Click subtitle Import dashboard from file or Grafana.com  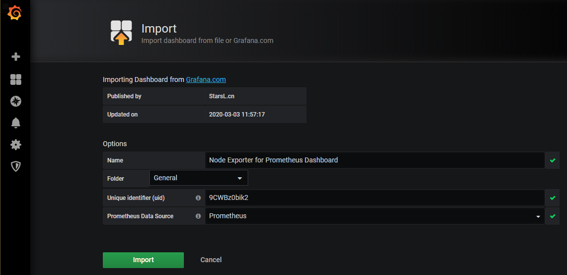click(207, 40)
